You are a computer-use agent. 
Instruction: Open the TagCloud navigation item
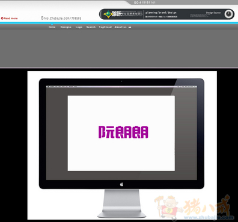(105, 27)
